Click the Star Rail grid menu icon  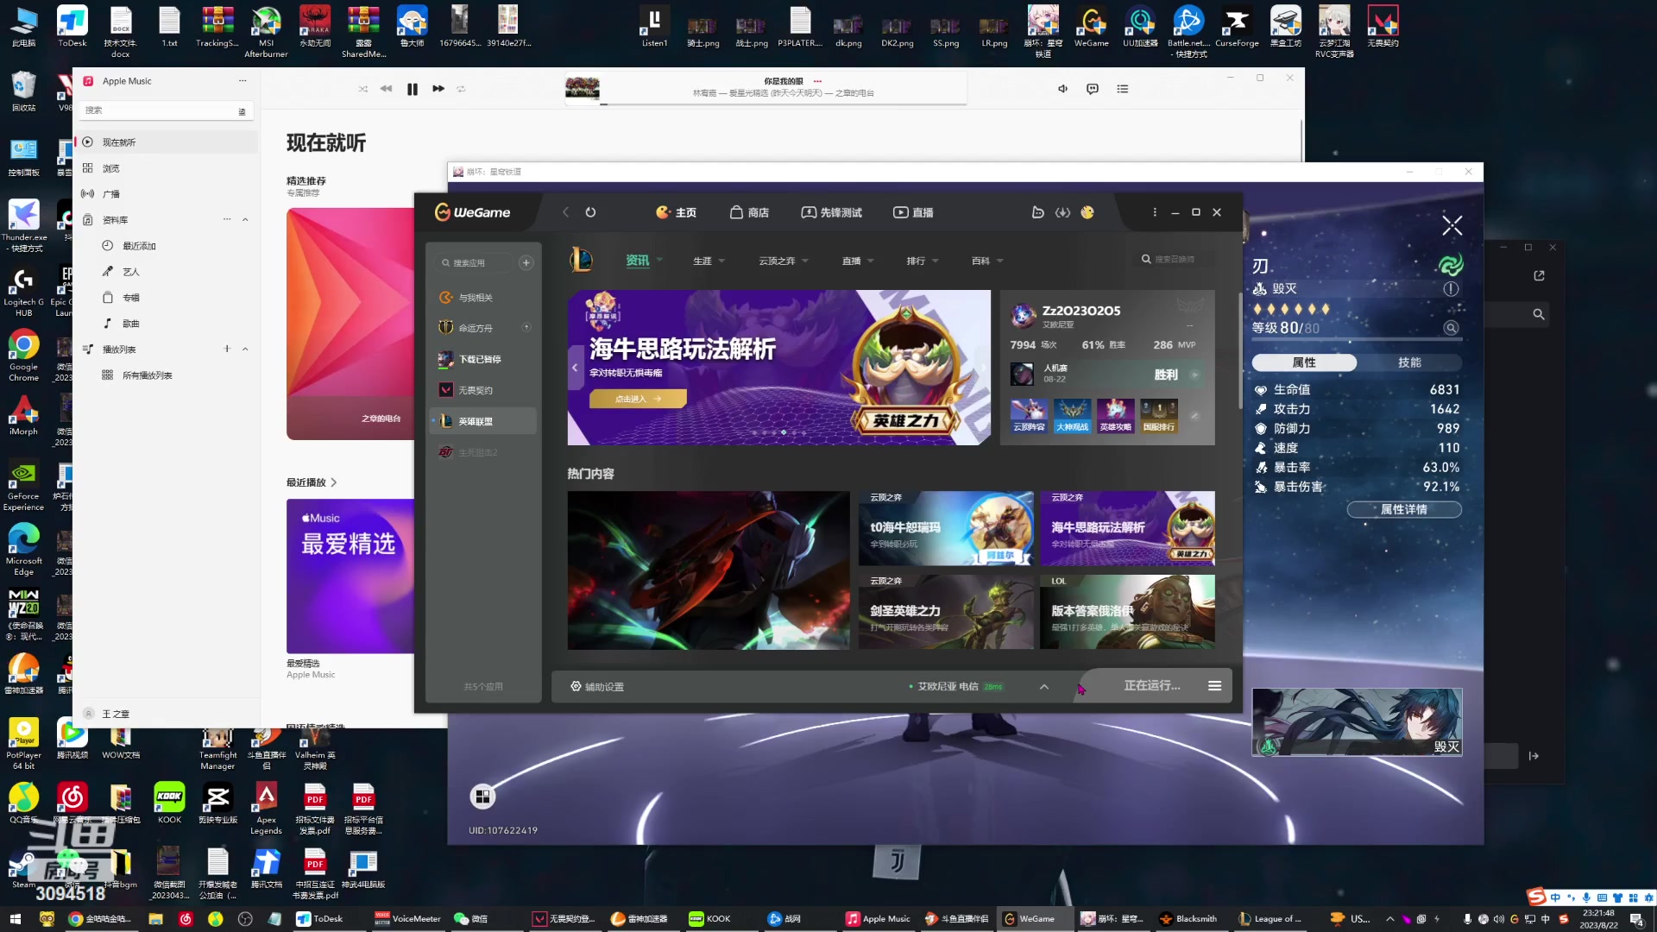point(482,797)
